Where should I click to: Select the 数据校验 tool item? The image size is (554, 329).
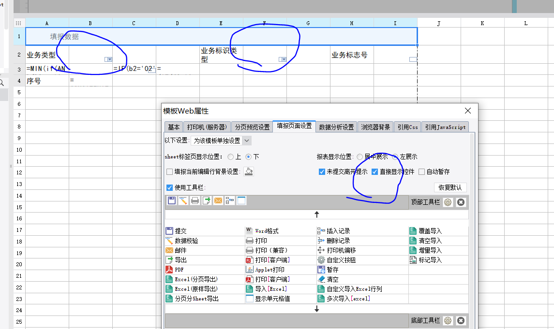coord(182,241)
